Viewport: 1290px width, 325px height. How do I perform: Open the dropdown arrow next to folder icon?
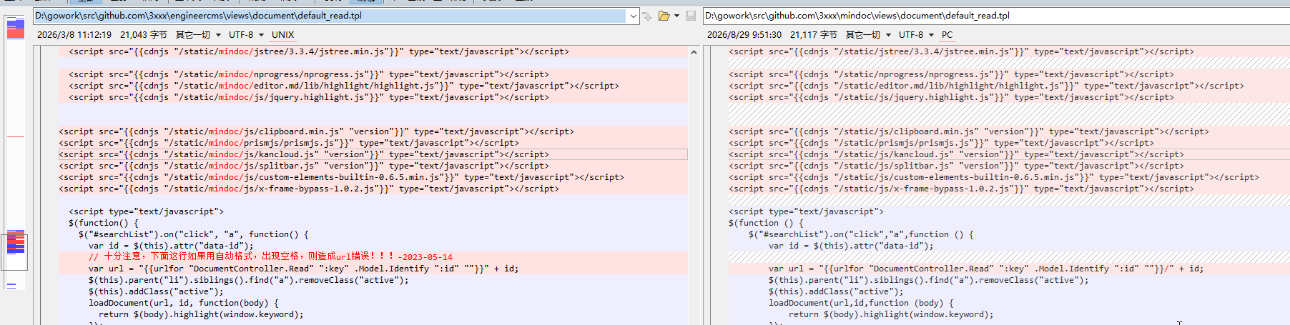point(676,16)
